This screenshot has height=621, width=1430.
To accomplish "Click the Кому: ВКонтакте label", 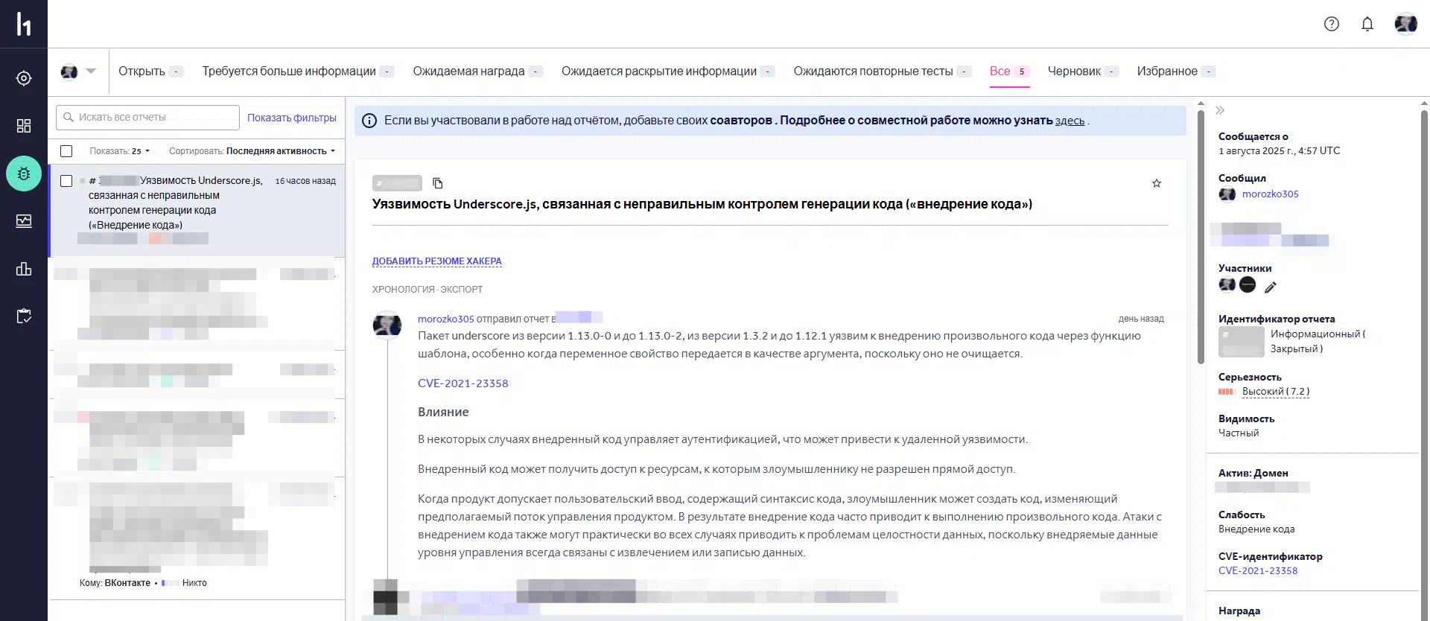I will (115, 583).
